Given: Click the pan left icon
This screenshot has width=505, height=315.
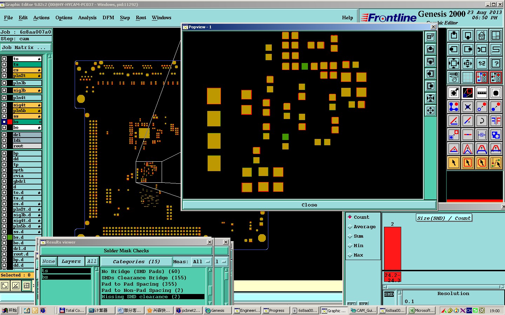Looking at the screenshot, I should [454, 49].
